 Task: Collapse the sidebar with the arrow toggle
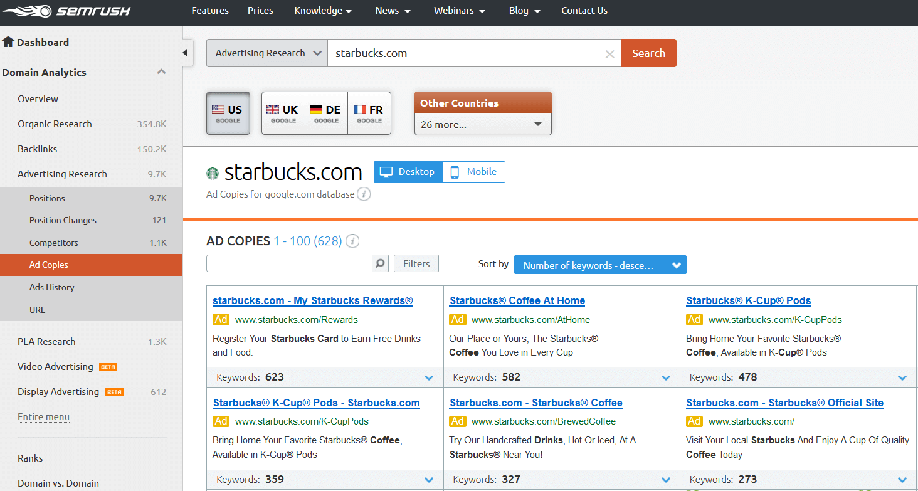185,53
